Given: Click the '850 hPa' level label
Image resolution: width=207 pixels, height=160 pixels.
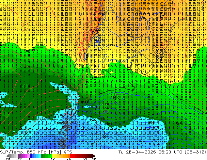Looking at the screenshot, I should (x=37, y=152).
